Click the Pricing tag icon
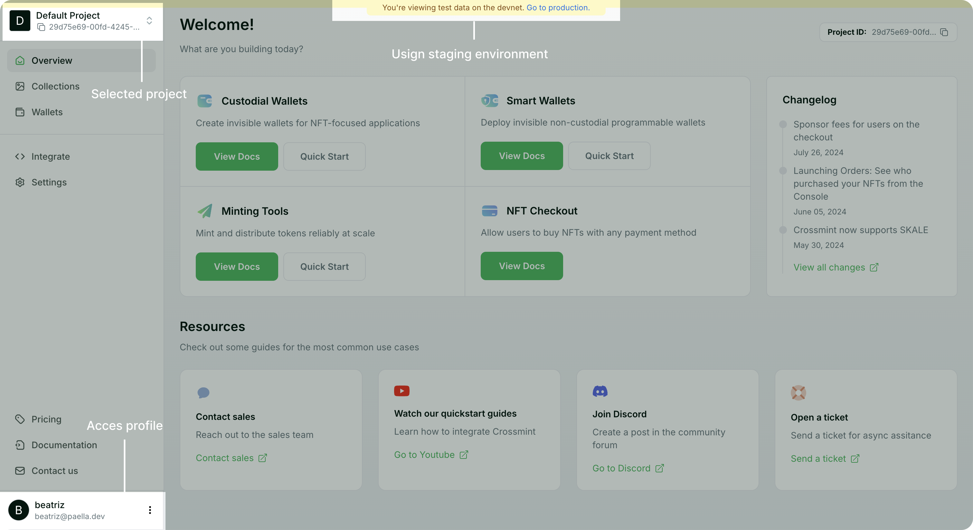 (20, 419)
